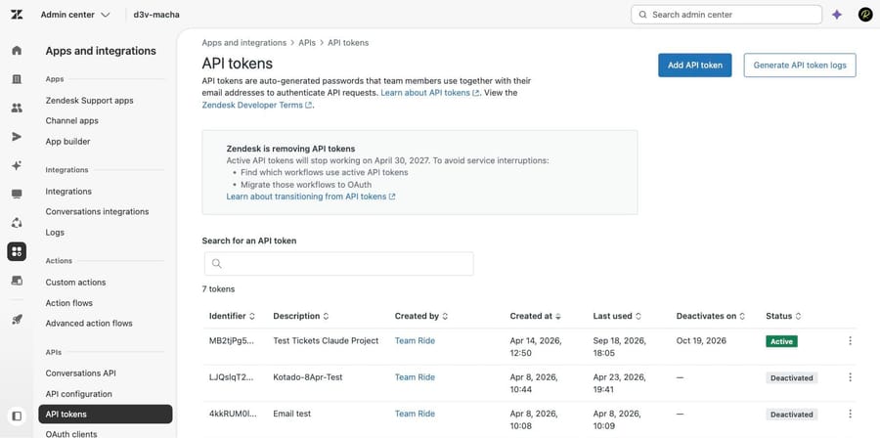Click the Zendesk logo icon
The image size is (880, 438).
pos(17,15)
